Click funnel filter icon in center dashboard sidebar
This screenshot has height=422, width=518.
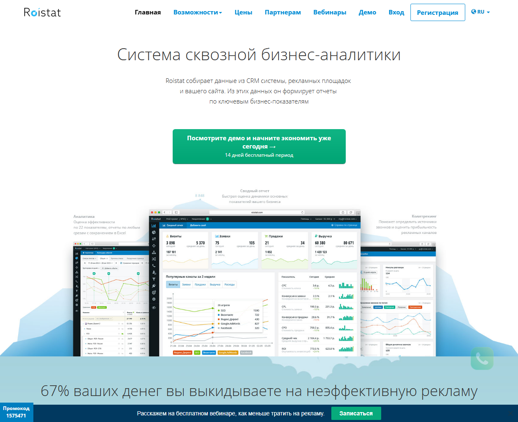pyautogui.click(x=154, y=279)
